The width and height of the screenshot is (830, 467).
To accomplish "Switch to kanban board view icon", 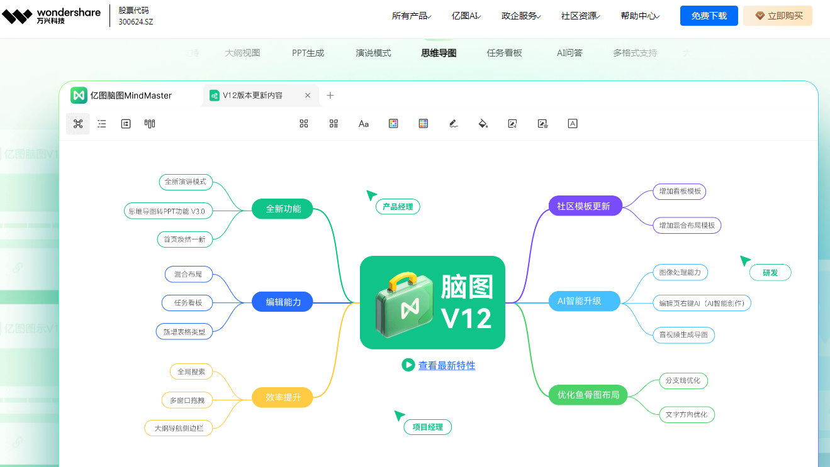I will click(150, 124).
